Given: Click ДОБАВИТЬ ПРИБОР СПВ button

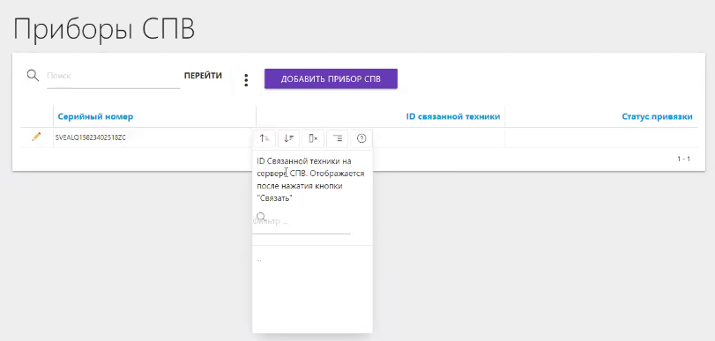Looking at the screenshot, I should pyautogui.click(x=331, y=79).
